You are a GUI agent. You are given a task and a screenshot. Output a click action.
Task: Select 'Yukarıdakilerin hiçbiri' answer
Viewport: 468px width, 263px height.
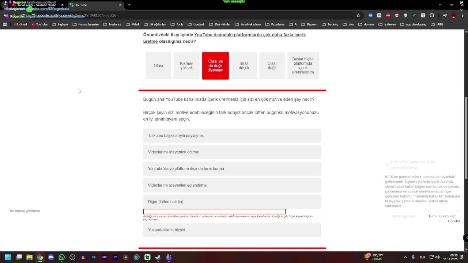232,230
